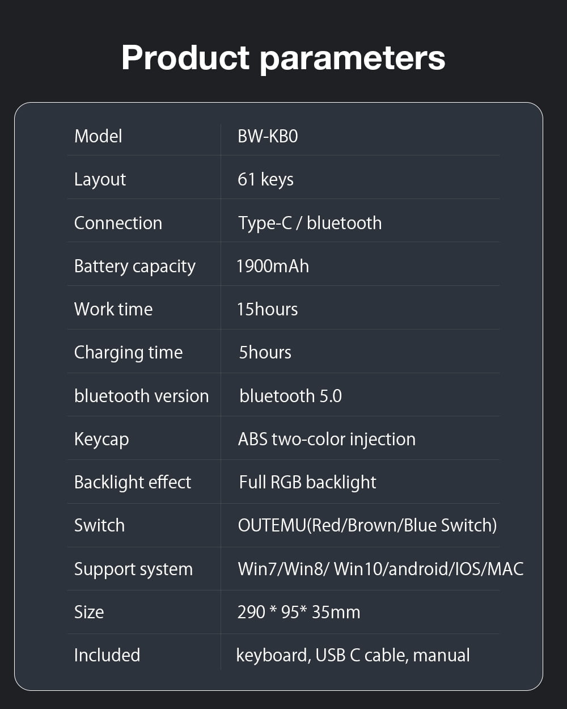Click "keyboard, USB C cable, manual" text
Screen dimensions: 567x709
[x=353, y=655]
